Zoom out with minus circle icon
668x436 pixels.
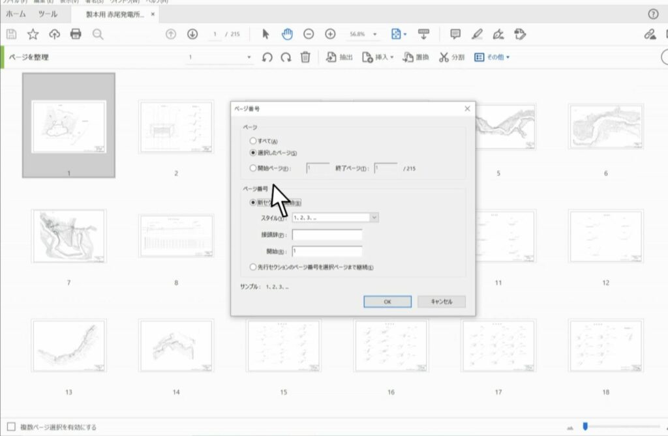309,34
